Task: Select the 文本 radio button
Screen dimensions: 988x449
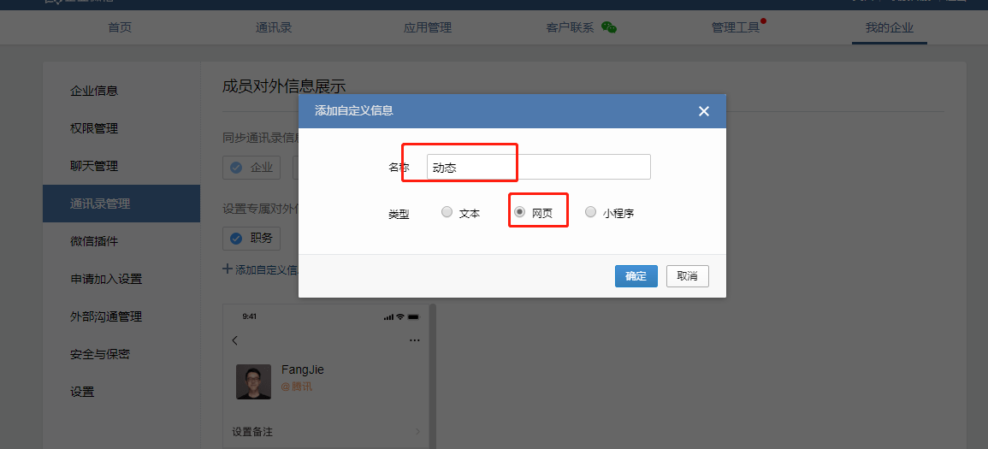Action: point(447,212)
